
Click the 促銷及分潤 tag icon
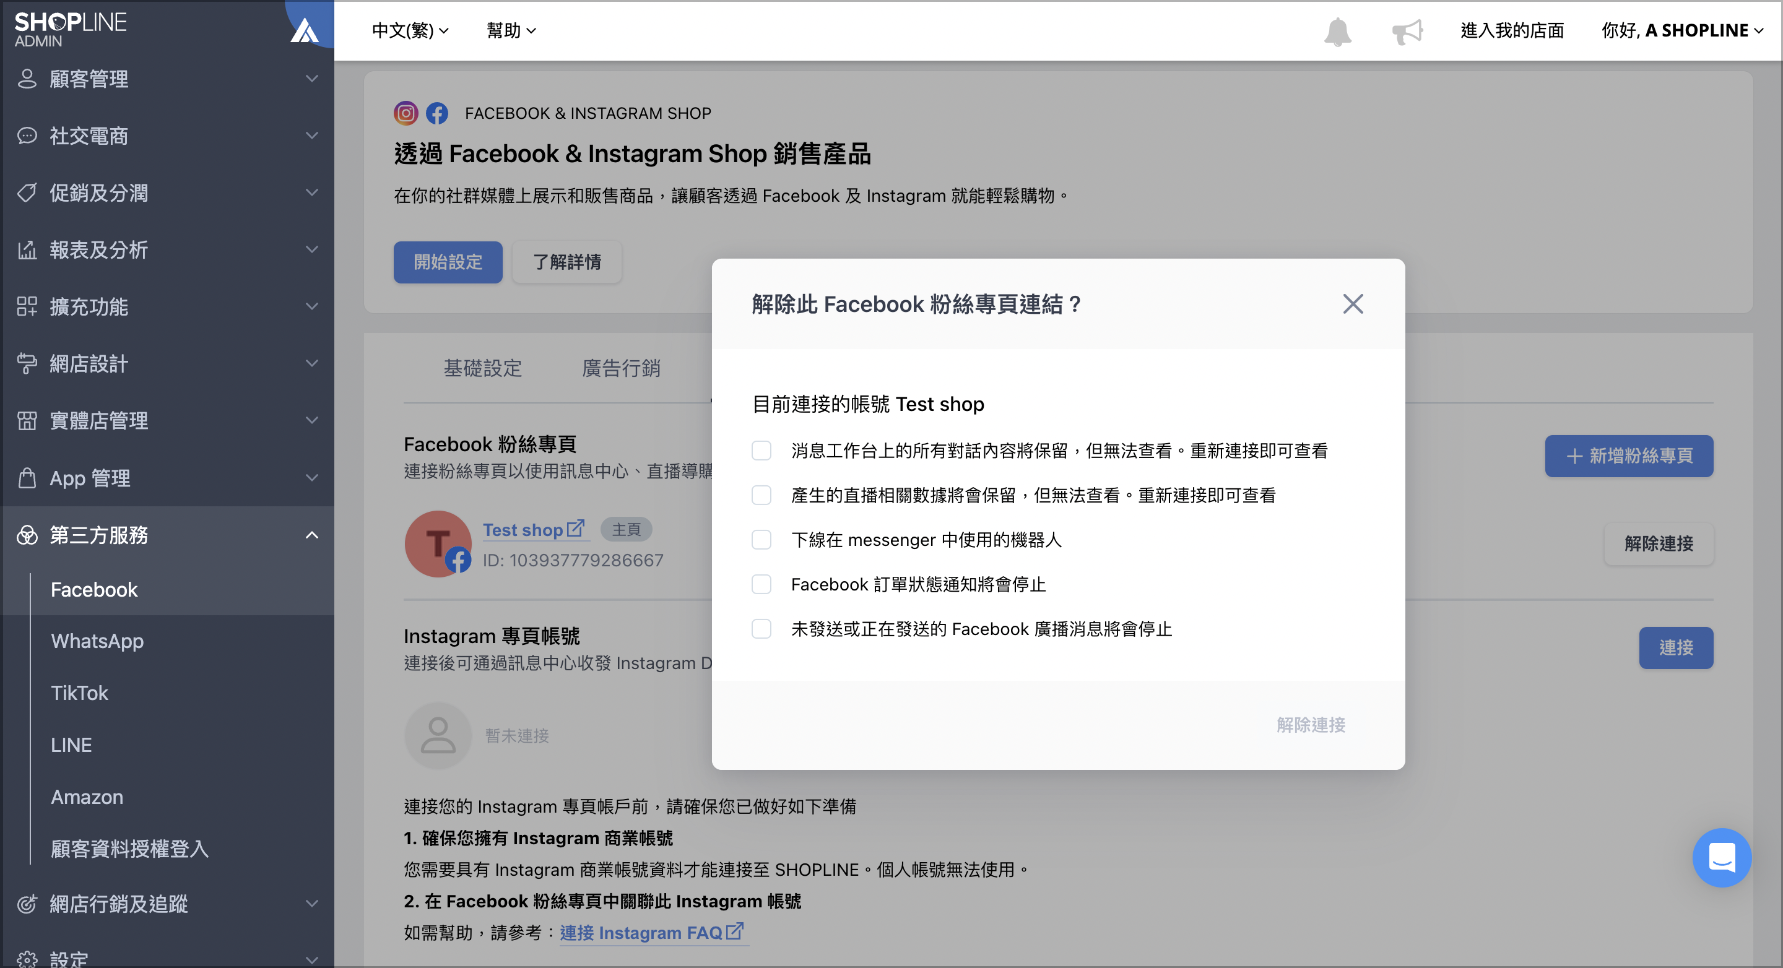(x=27, y=193)
